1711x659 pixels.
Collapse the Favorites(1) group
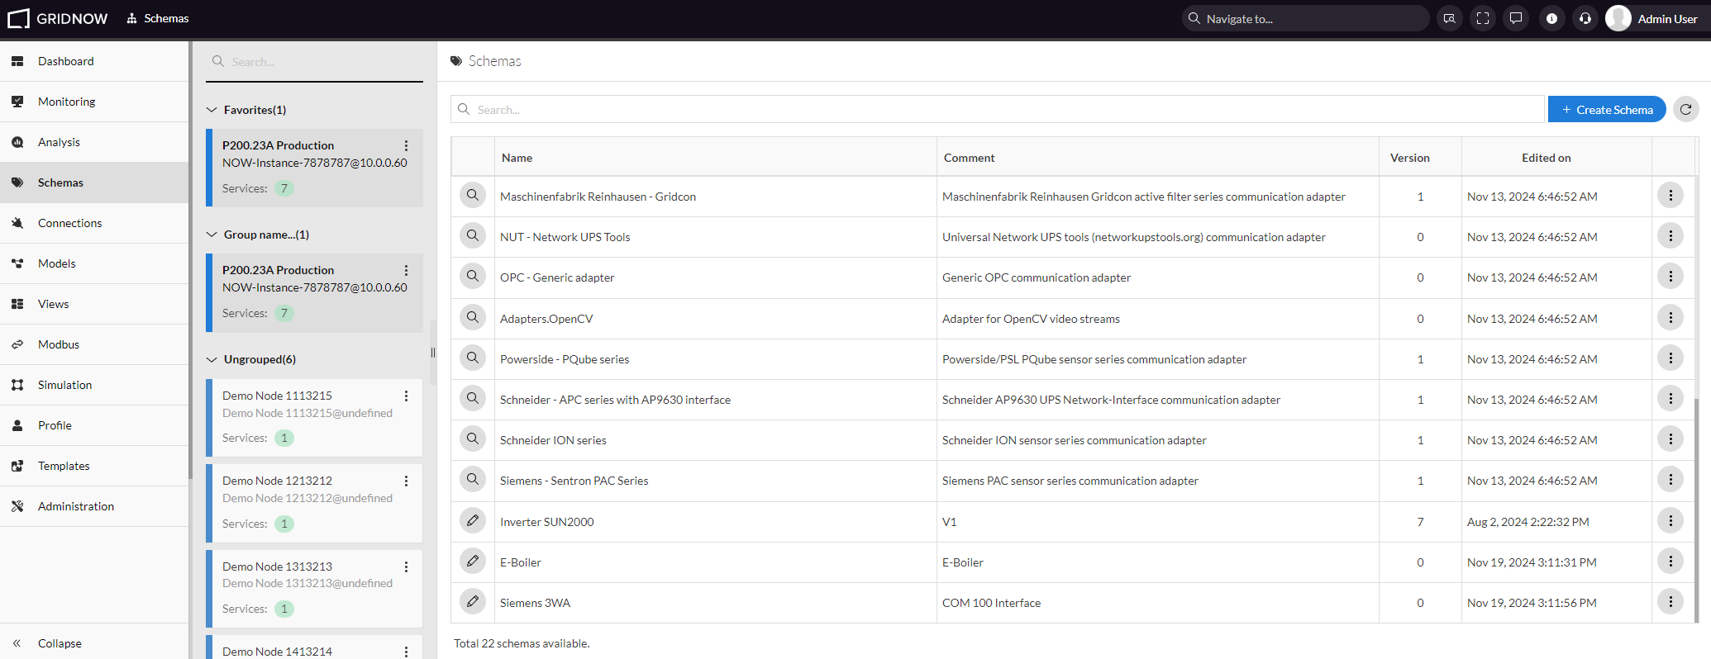click(x=212, y=110)
